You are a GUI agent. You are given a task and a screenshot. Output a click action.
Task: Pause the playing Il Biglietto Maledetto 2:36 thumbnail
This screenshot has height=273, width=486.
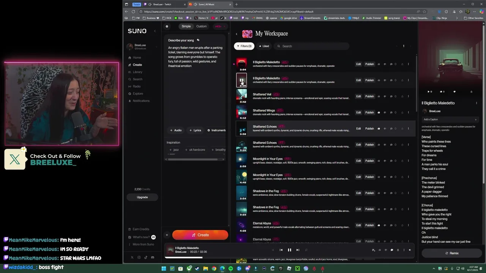tap(241, 80)
